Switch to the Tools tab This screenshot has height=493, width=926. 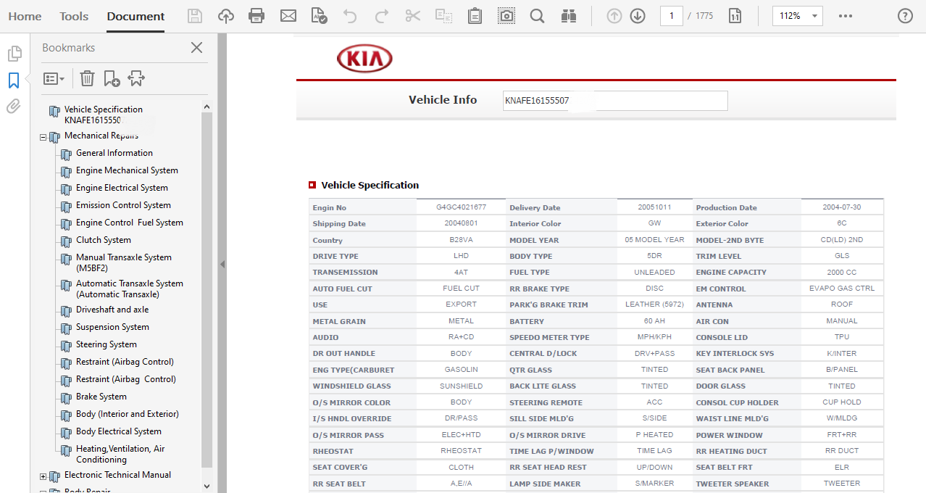74,16
